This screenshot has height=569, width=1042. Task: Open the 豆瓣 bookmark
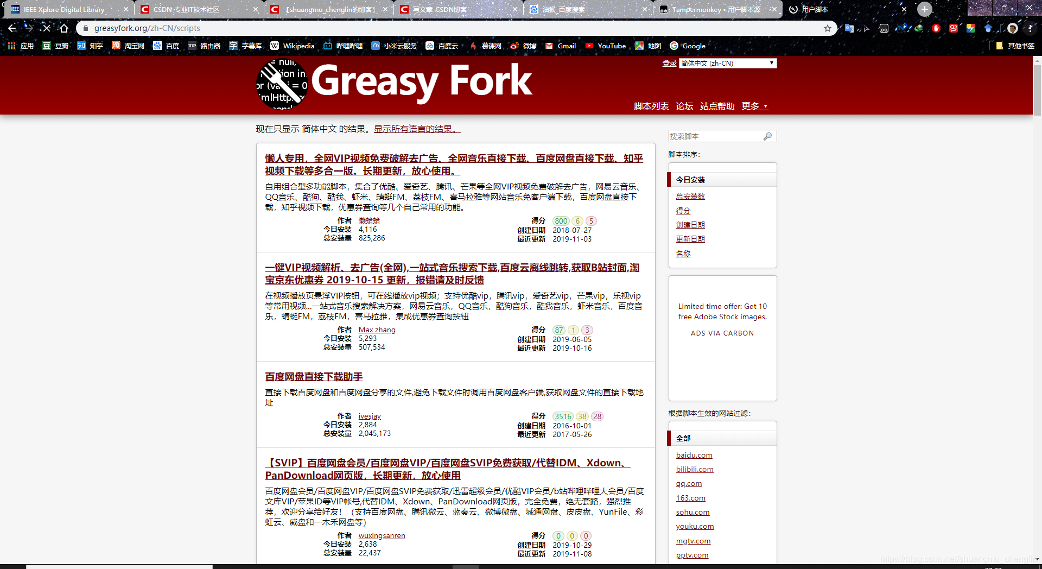(55, 46)
